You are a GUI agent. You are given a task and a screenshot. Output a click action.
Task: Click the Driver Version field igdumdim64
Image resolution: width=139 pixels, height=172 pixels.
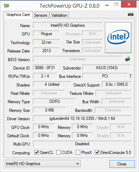(82, 118)
